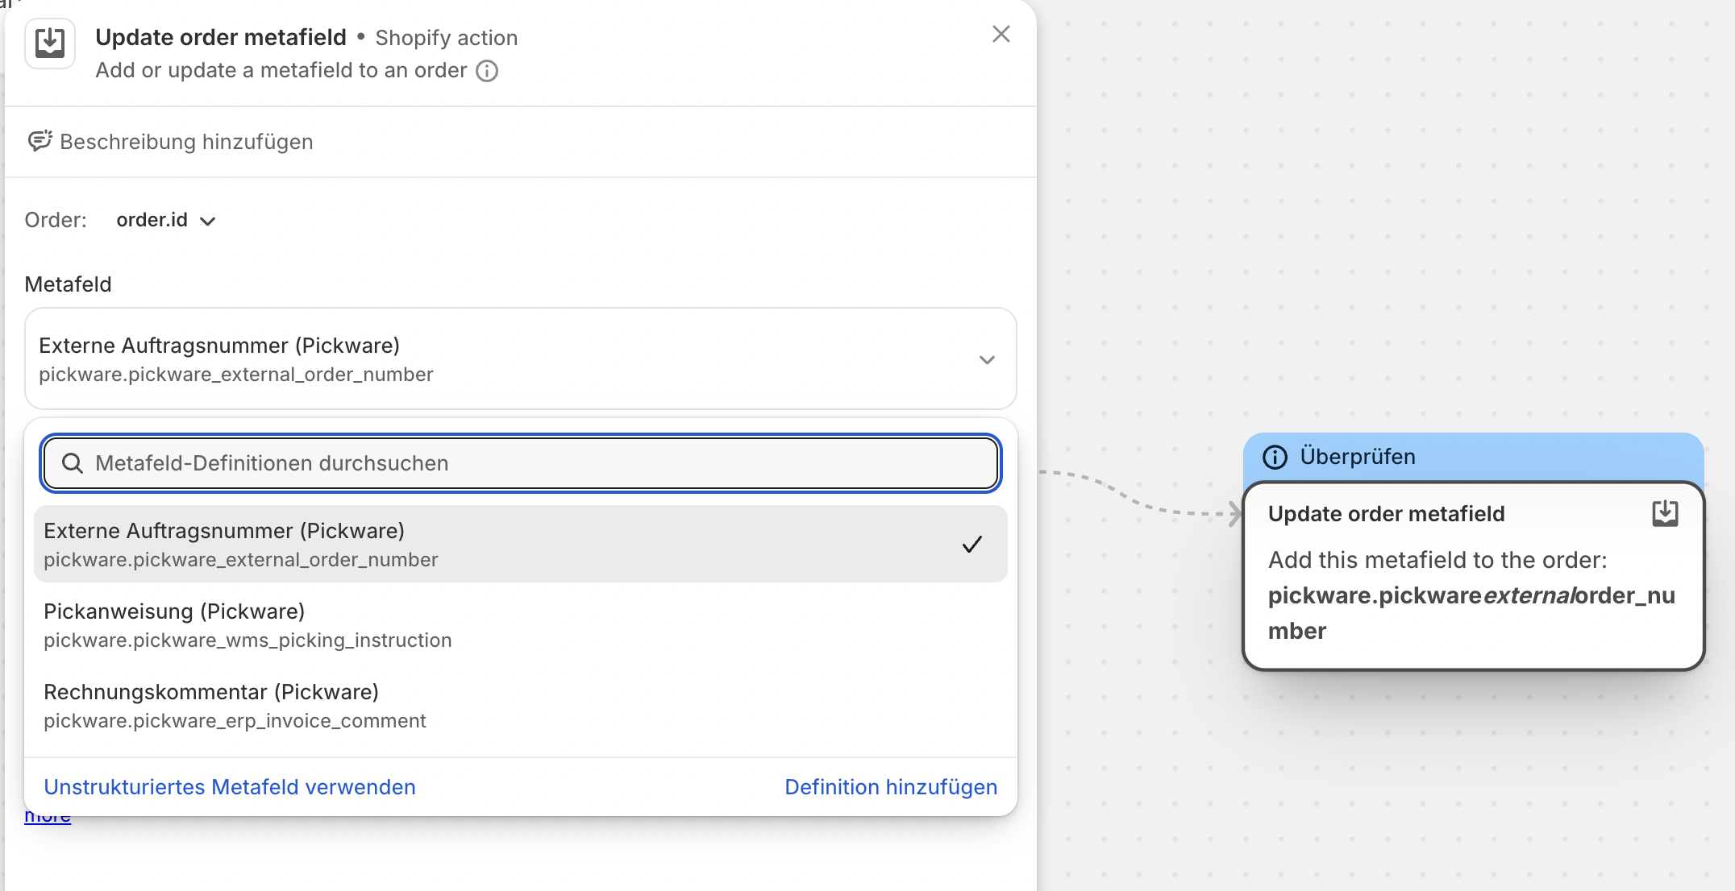The image size is (1735, 891).
Task: Click Unstrukturiertes Metafeld verwenden link
Action: tap(230, 787)
